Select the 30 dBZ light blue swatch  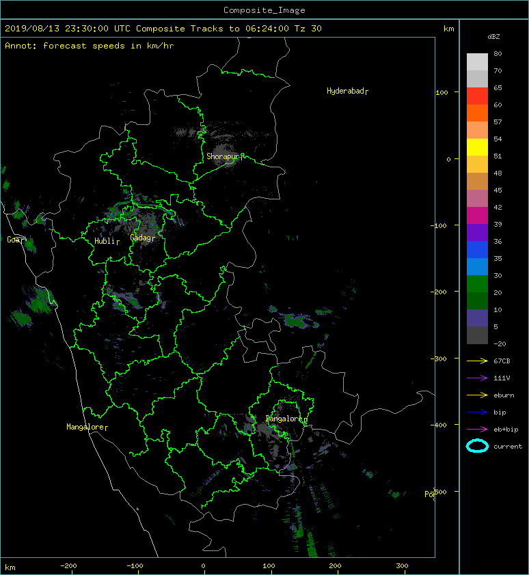tap(477, 266)
